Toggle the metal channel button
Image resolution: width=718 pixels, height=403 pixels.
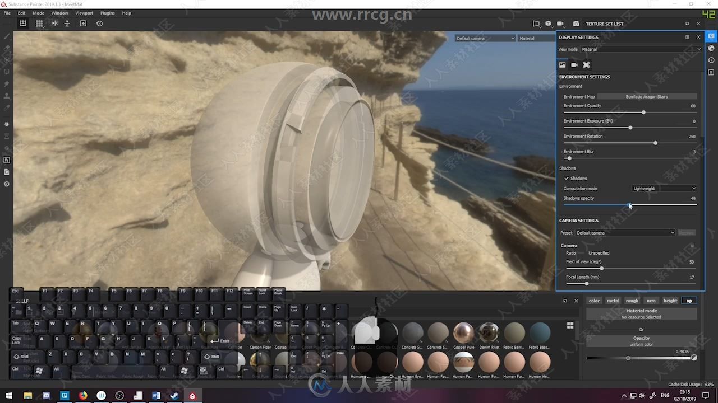click(613, 301)
